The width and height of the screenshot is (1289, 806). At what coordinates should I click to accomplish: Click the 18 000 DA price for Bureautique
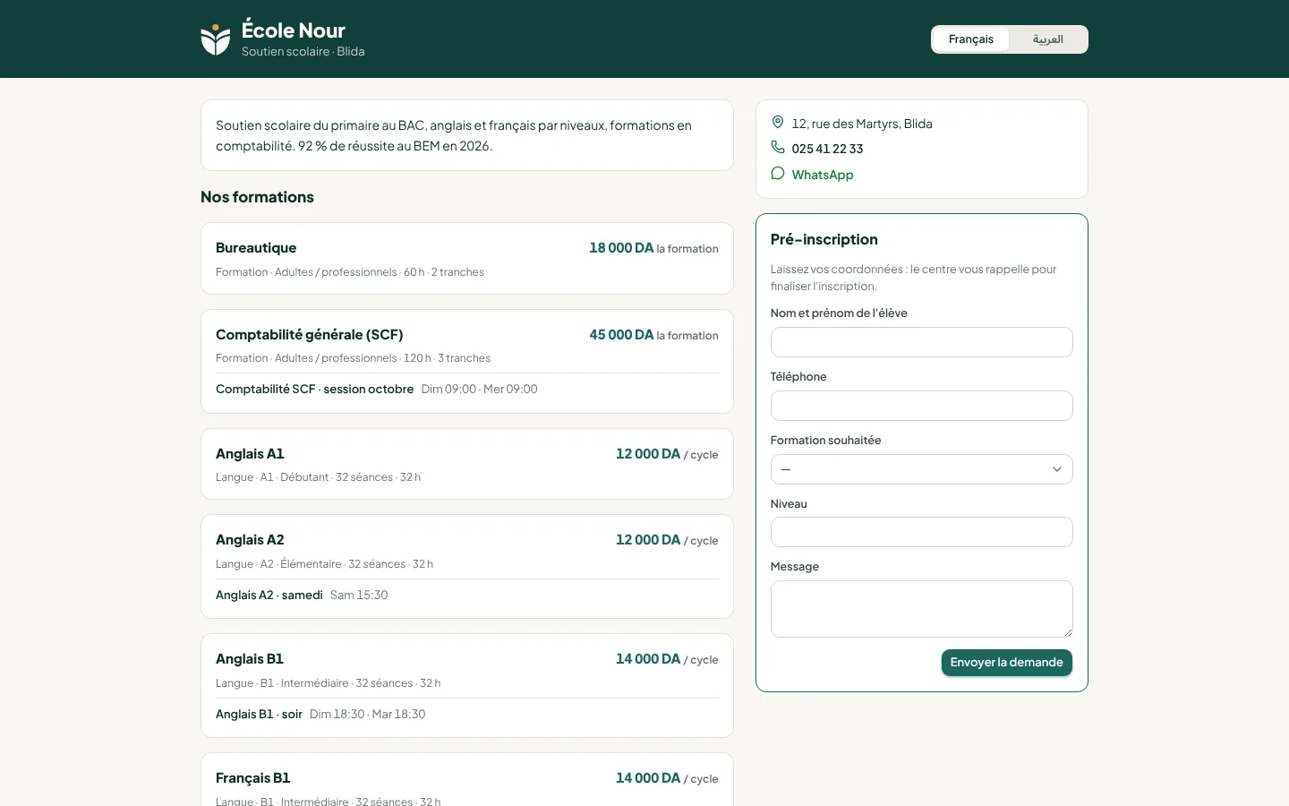621,248
